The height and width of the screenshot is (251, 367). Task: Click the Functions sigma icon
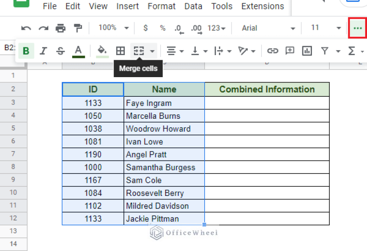coord(352,51)
